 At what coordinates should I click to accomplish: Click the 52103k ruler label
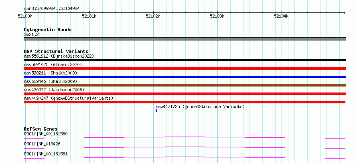tap(217, 16)
